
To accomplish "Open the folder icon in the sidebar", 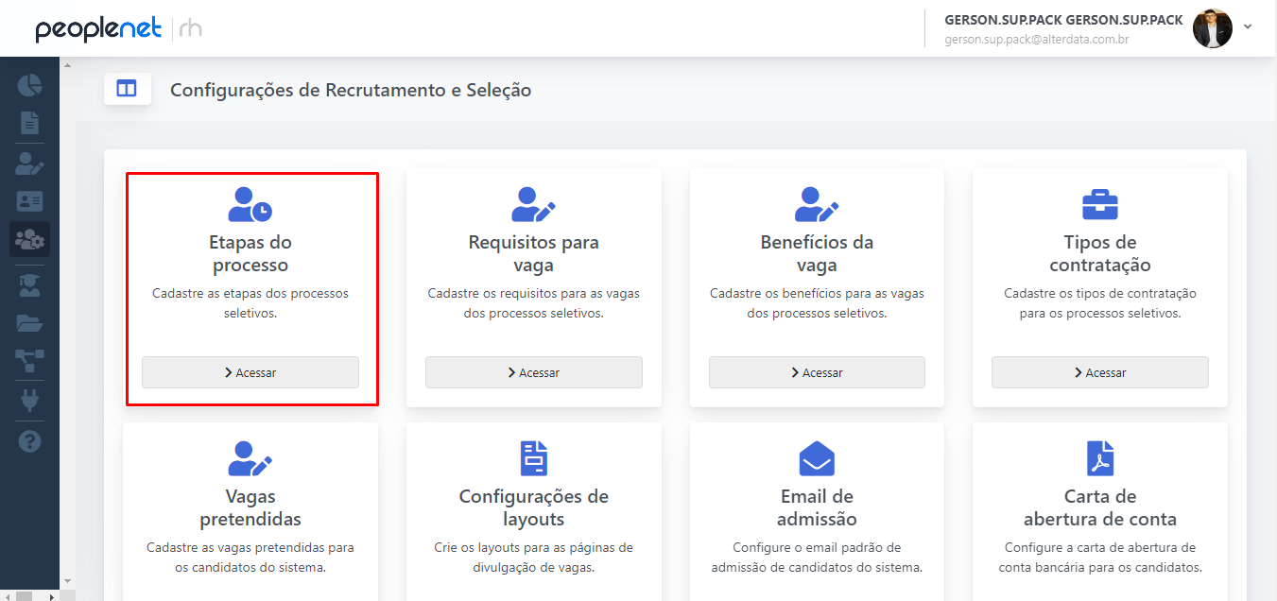I will pos(29,323).
